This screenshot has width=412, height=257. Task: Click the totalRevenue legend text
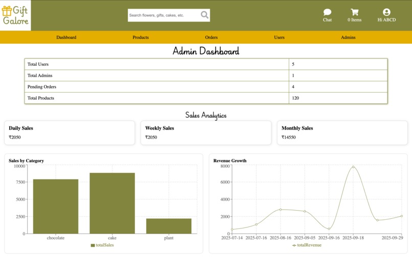tap(309, 245)
